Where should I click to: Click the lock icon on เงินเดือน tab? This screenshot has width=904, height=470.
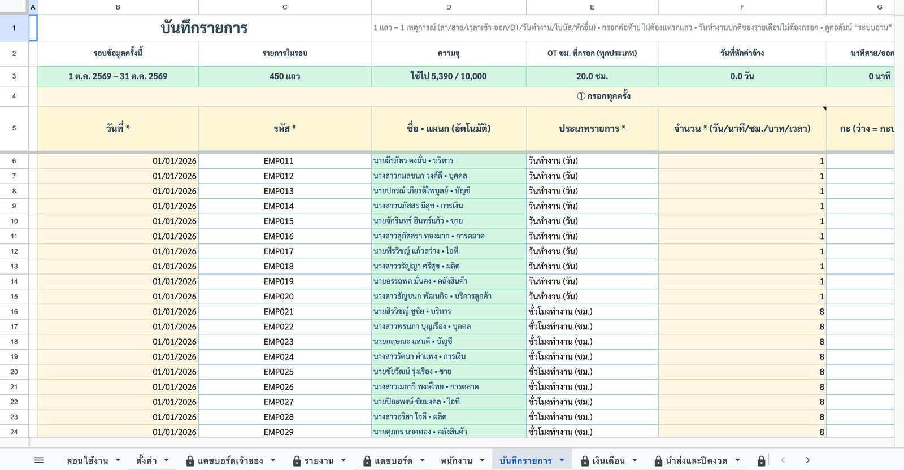585,461
